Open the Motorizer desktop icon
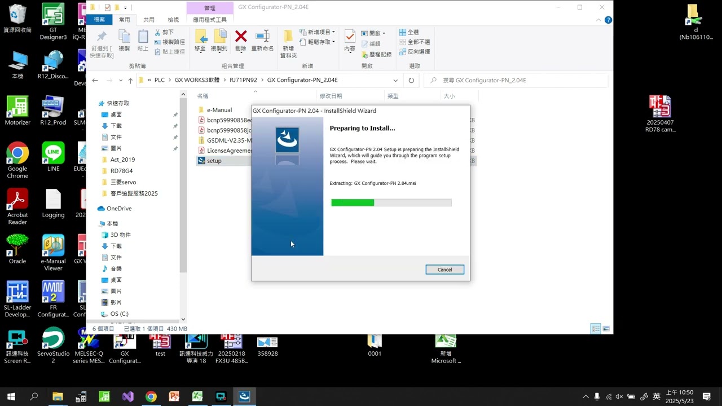Screen dimensions: 722x406 (x=17, y=111)
